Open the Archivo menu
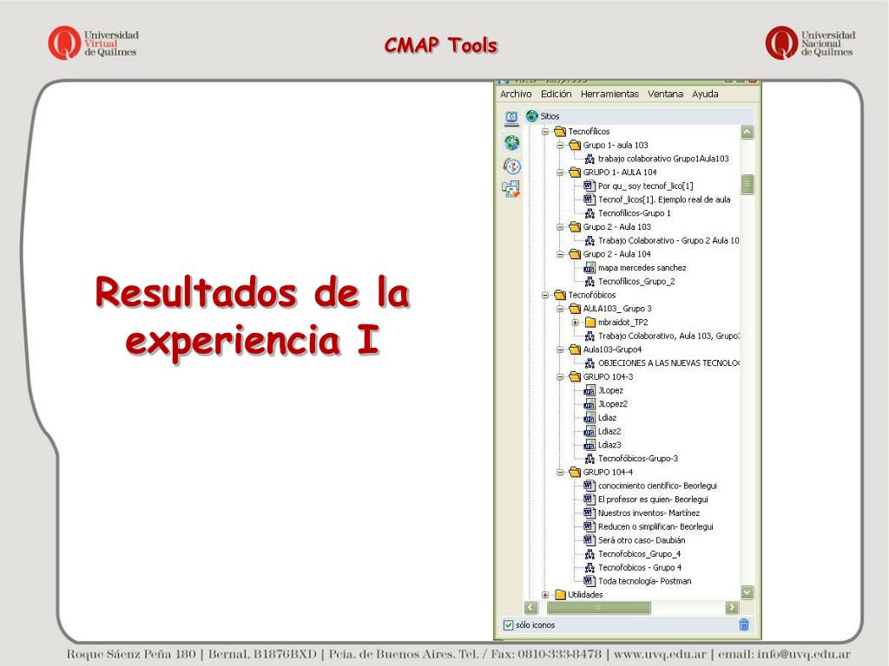Screen dimensions: 889x666 516,94
